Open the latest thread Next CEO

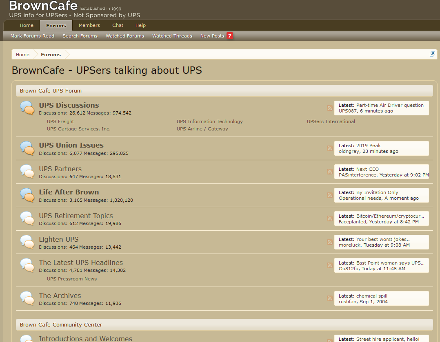[x=367, y=169]
